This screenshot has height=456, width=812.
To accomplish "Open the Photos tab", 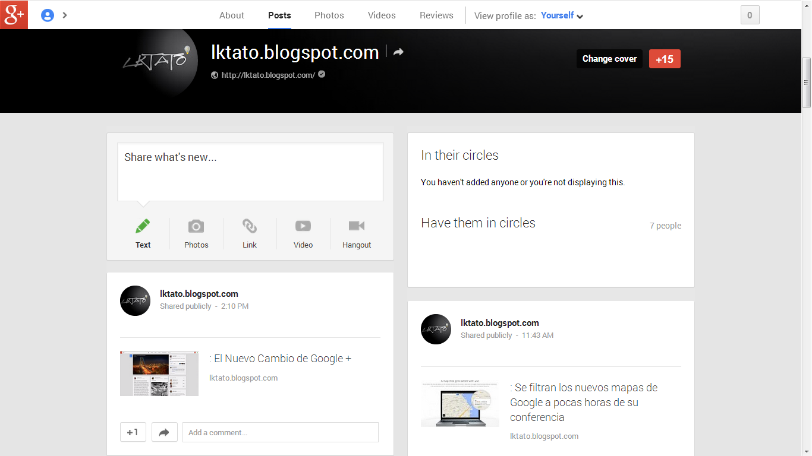I will pyautogui.click(x=329, y=15).
